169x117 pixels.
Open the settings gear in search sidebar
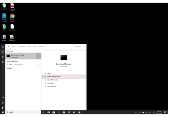3,103
